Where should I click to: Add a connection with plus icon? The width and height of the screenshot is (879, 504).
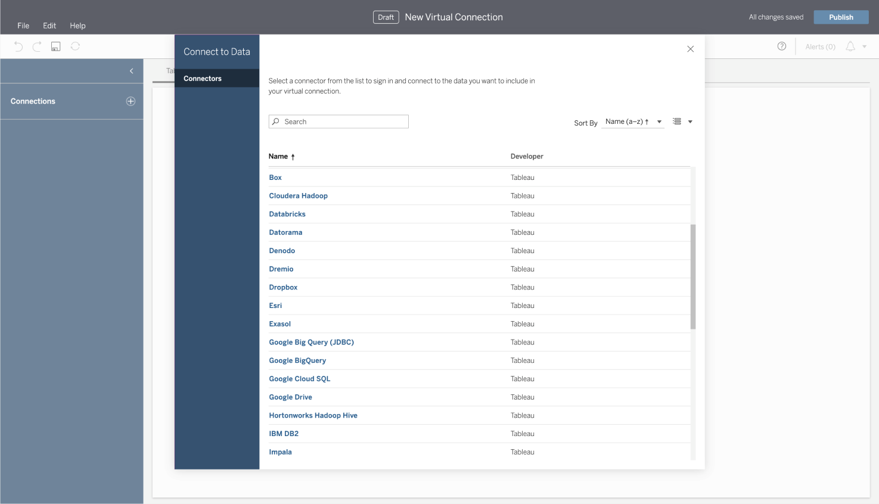[x=131, y=101]
